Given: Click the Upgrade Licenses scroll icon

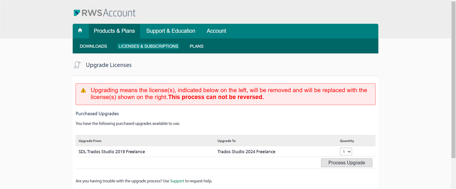Looking at the screenshot, I should coord(77,65).
